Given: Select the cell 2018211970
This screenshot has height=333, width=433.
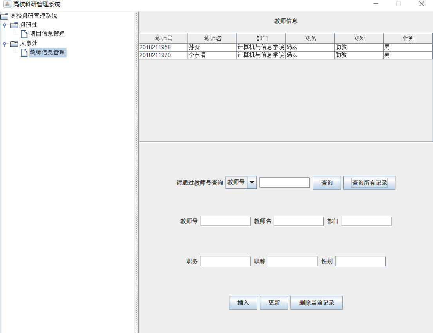Looking at the screenshot, I should coord(164,55).
